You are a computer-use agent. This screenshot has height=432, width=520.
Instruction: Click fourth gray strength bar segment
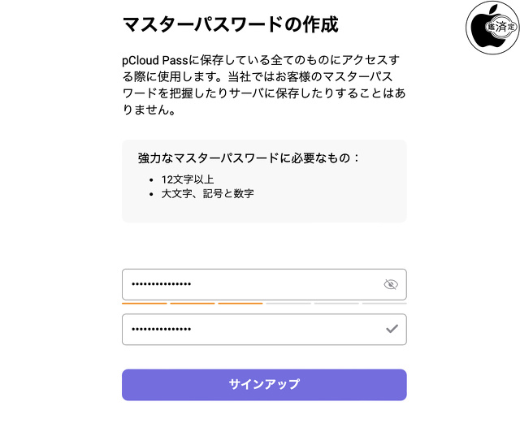288,303
